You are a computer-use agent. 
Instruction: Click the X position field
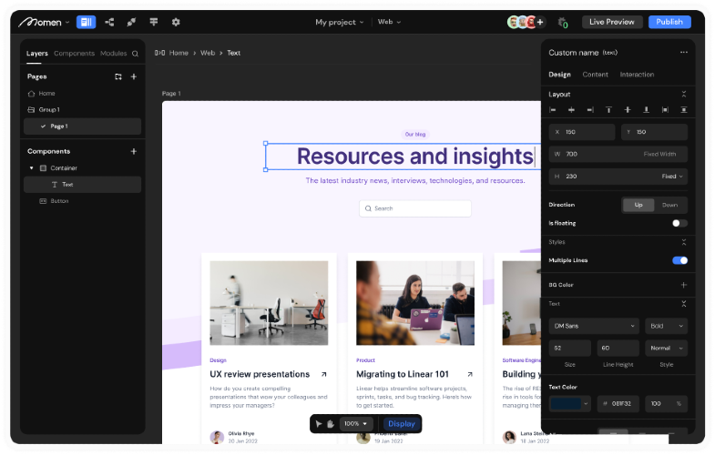582,132
